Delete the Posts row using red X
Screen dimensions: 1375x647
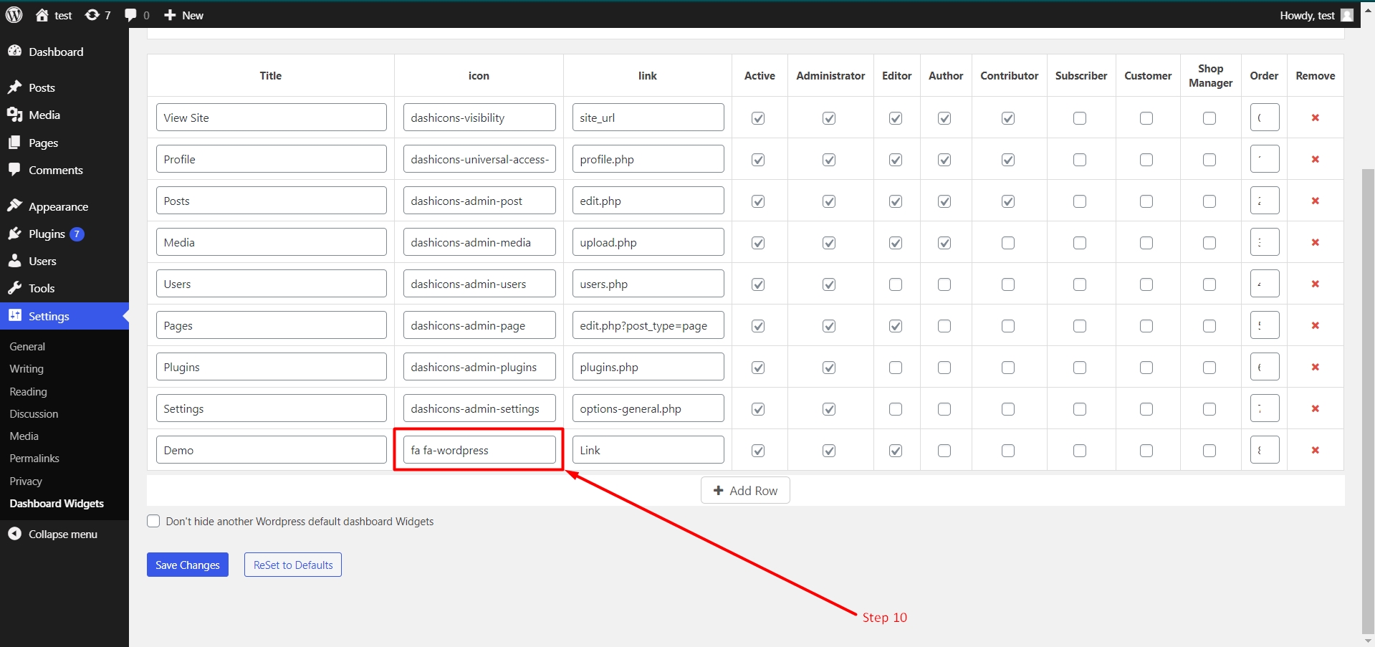coord(1316,201)
